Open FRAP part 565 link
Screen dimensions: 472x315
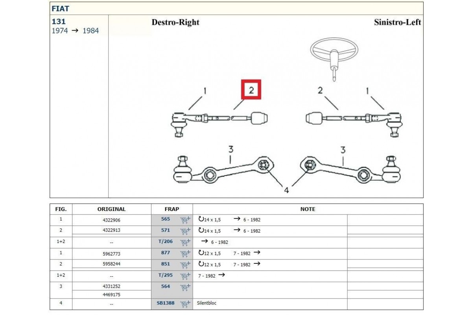click(x=166, y=219)
